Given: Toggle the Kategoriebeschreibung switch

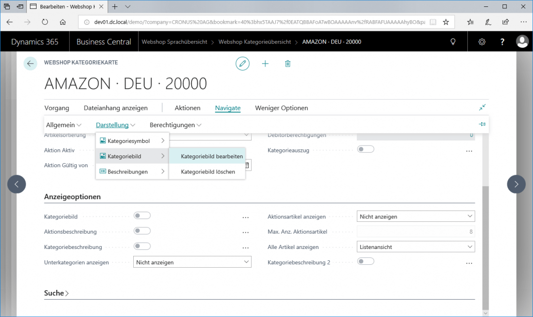Looking at the screenshot, I should point(142,246).
